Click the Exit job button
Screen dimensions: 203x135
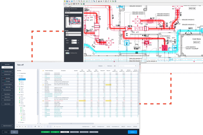(x=6, y=132)
